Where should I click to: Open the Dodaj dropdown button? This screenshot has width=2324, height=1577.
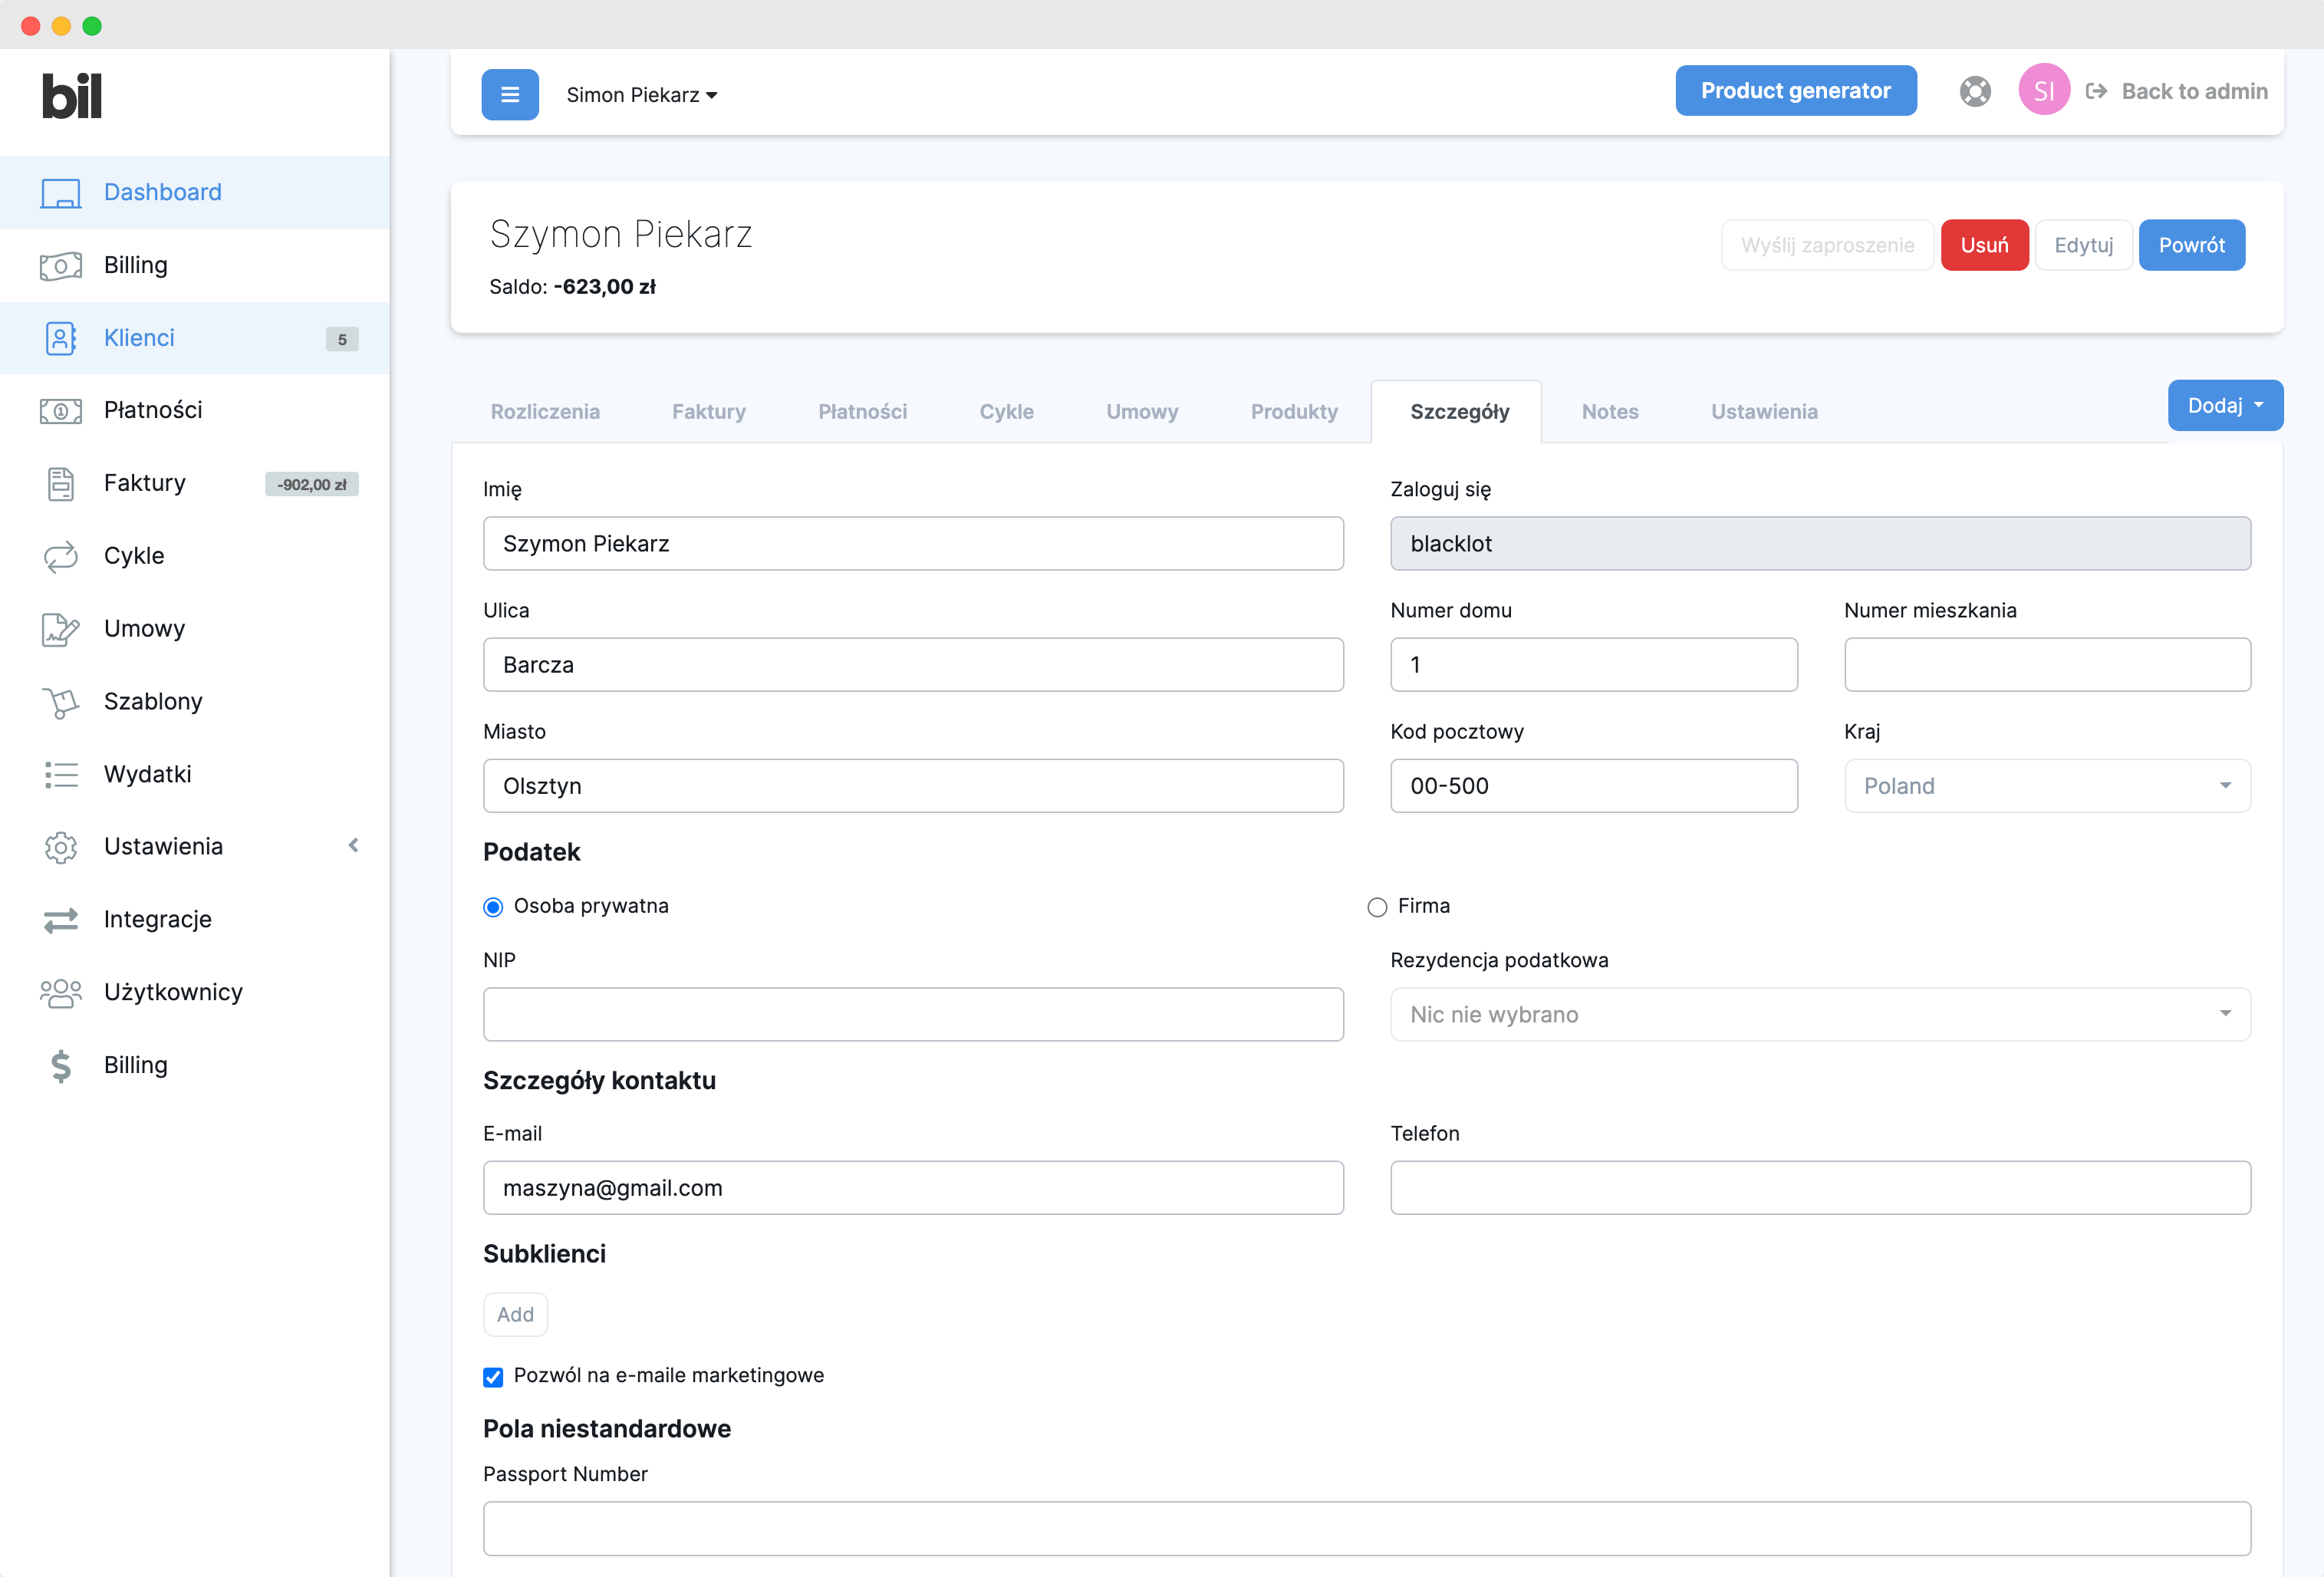click(2224, 406)
